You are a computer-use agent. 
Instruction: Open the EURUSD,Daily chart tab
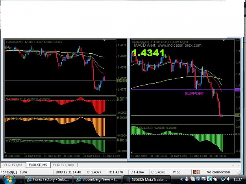pos(63,165)
